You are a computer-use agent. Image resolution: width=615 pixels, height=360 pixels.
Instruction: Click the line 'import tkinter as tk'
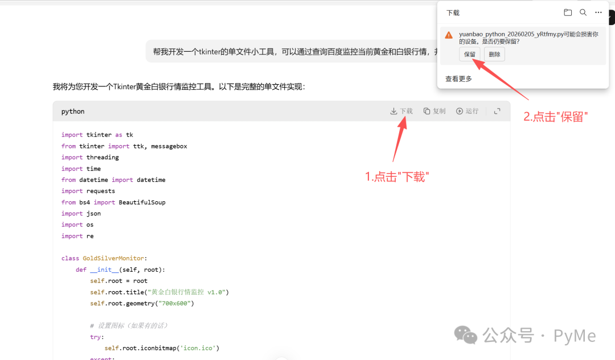pyautogui.click(x=97, y=135)
